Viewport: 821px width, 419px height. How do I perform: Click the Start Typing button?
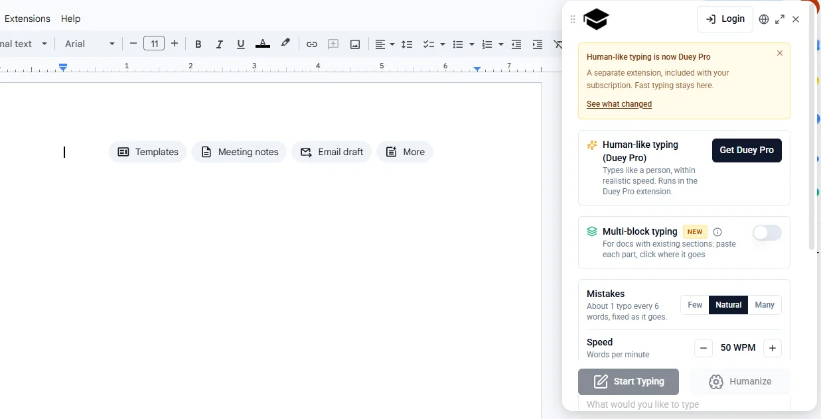pos(629,382)
